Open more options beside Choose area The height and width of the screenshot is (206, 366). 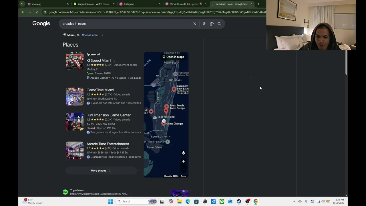click(x=102, y=35)
